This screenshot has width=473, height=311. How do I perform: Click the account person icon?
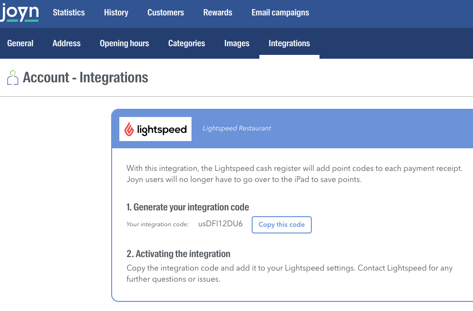coord(13,78)
